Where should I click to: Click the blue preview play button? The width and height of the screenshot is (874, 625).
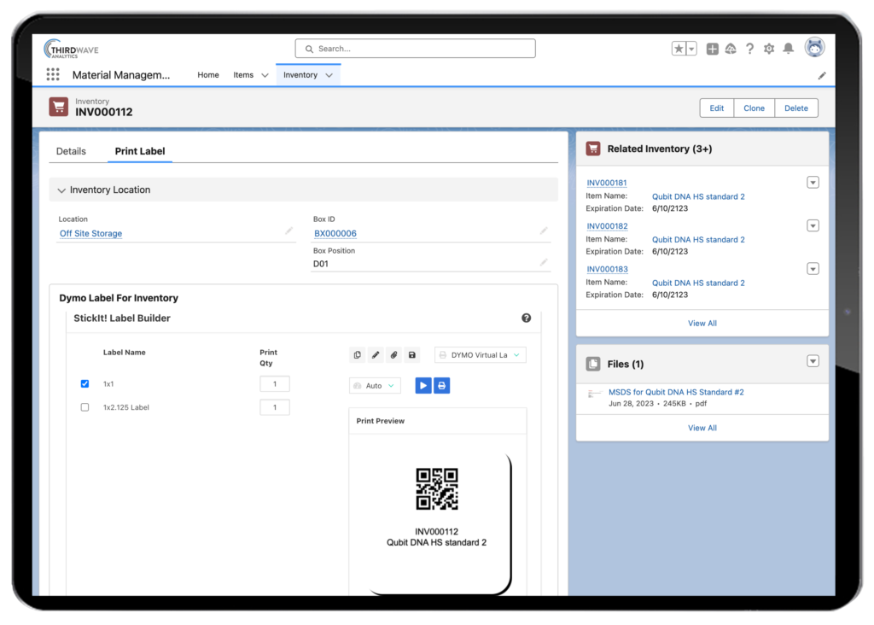(x=423, y=385)
